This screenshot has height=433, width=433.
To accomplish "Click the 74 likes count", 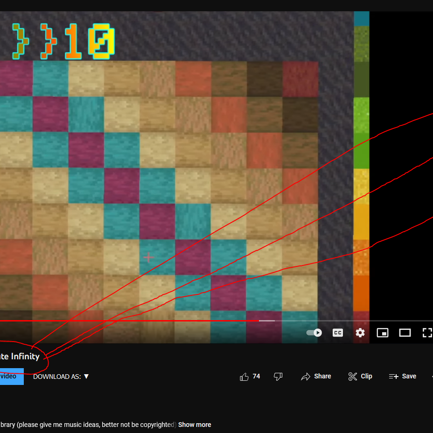I will pyautogui.click(x=256, y=377).
